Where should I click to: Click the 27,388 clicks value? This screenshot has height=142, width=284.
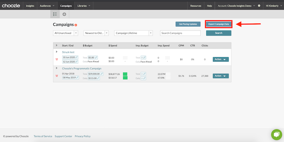tap(205, 76)
